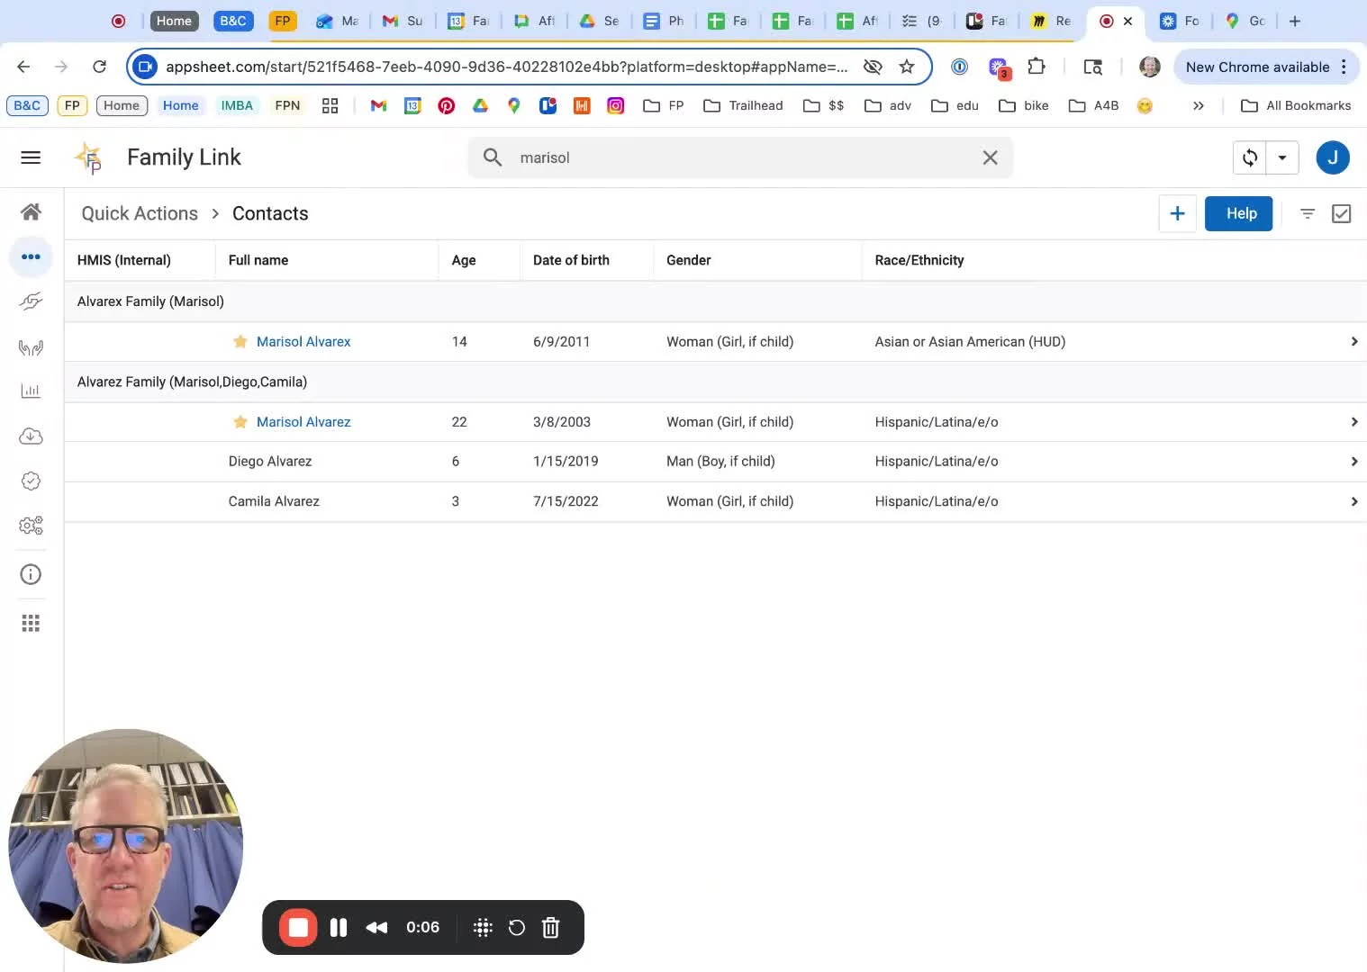Sort by the Full name column header
The height and width of the screenshot is (972, 1367).
258,260
